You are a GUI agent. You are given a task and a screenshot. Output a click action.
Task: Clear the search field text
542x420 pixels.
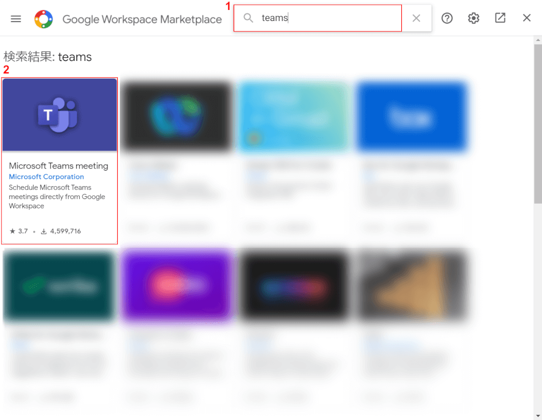[416, 18]
